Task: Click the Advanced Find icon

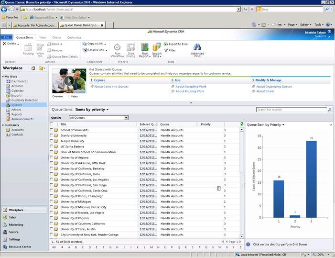Action: tap(197, 47)
